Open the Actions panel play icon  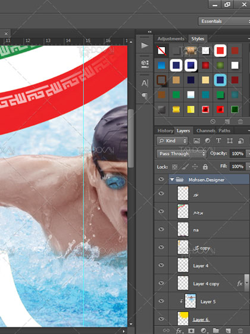coord(145,45)
